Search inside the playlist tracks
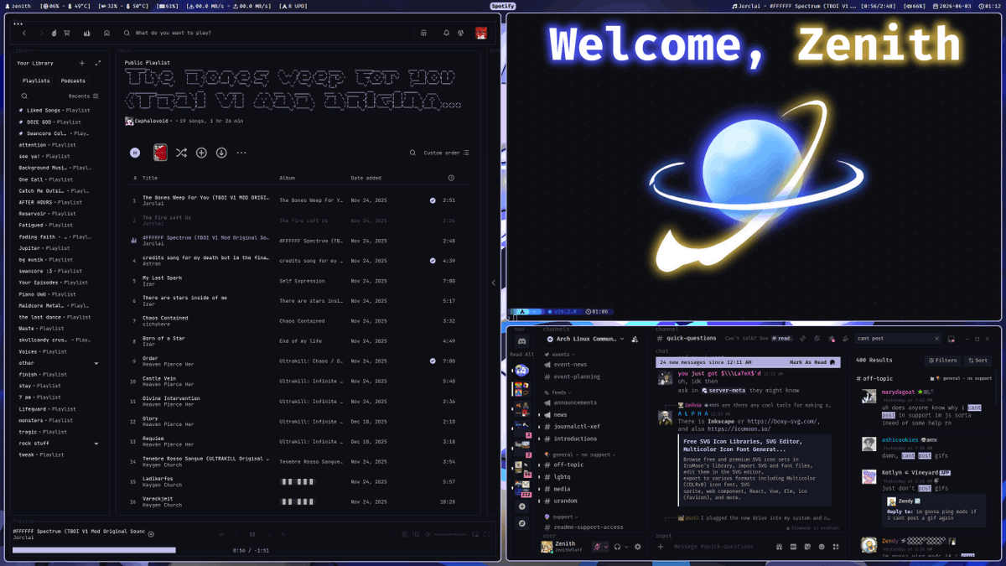This screenshot has width=1006, height=566. click(x=412, y=153)
